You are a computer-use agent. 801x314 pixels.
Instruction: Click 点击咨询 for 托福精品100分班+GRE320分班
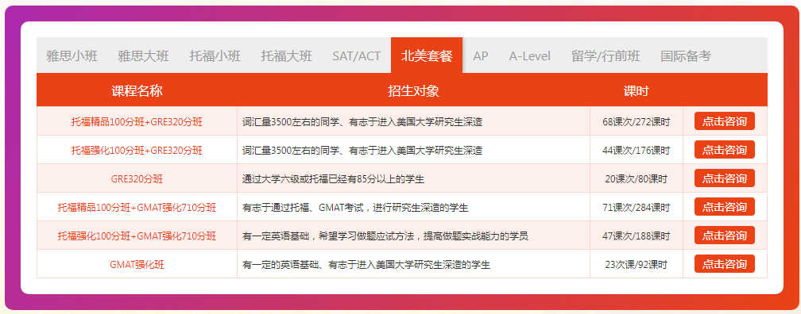pyautogui.click(x=725, y=121)
